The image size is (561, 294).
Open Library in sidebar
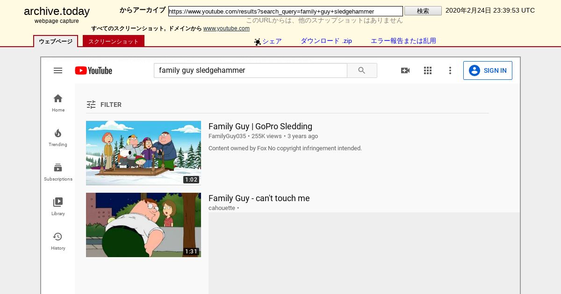tap(58, 207)
